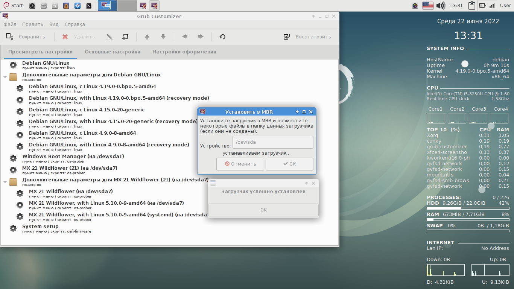This screenshot has width=514, height=289.
Task: Open the Править menu
Action: (32, 24)
